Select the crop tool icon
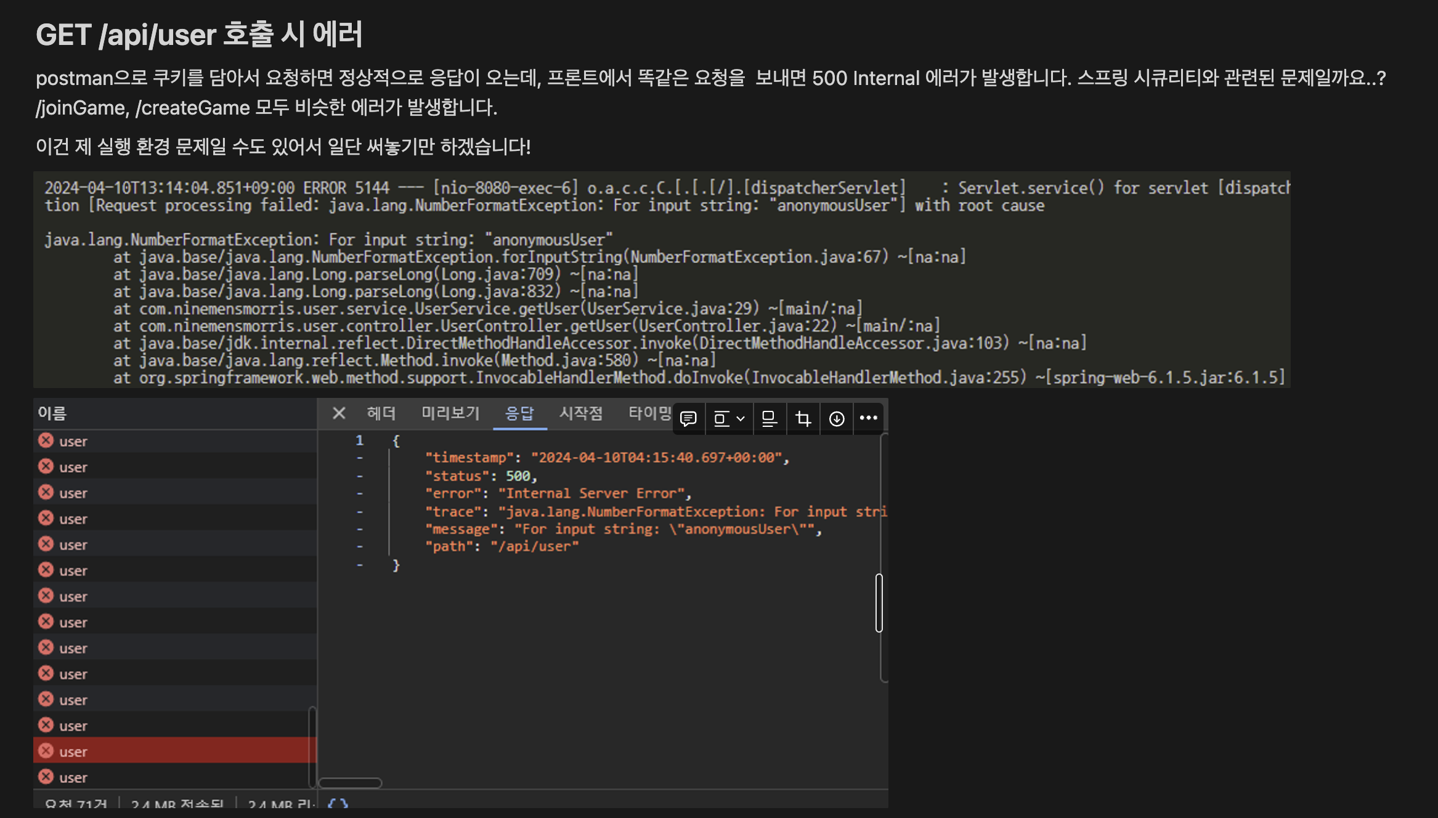Viewport: 1438px width, 818px height. pos(803,419)
